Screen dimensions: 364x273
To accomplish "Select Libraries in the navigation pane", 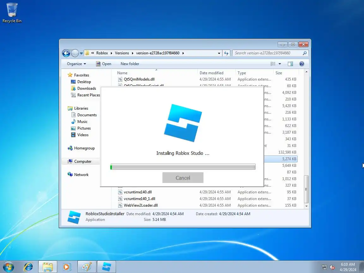I will coord(78,108).
